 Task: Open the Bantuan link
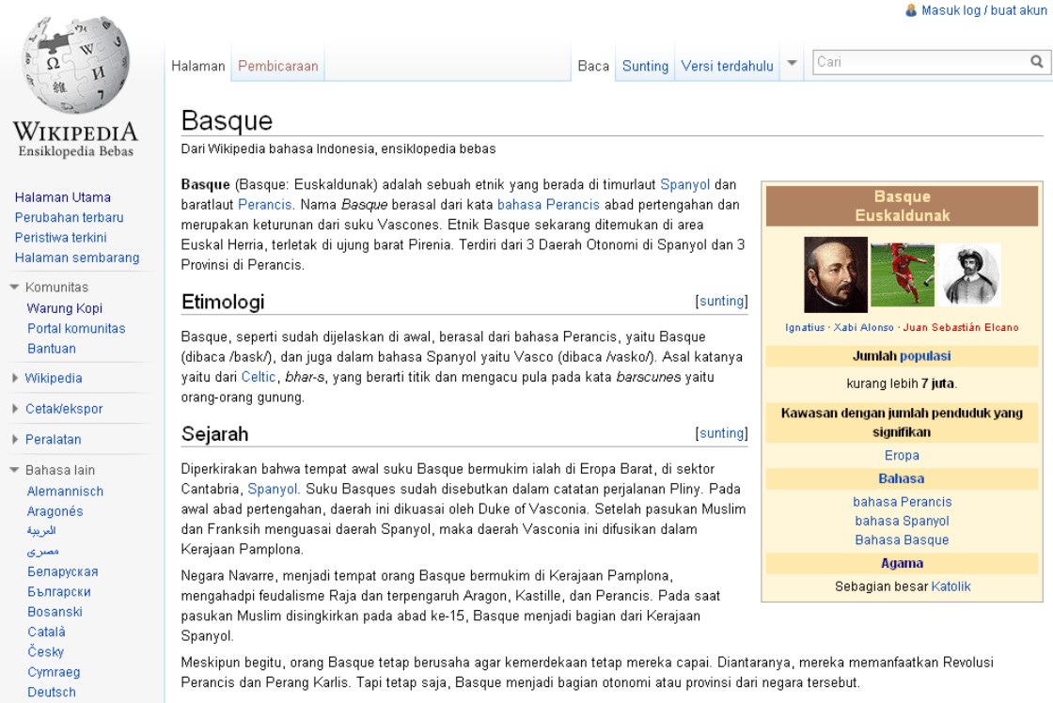tap(51, 349)
